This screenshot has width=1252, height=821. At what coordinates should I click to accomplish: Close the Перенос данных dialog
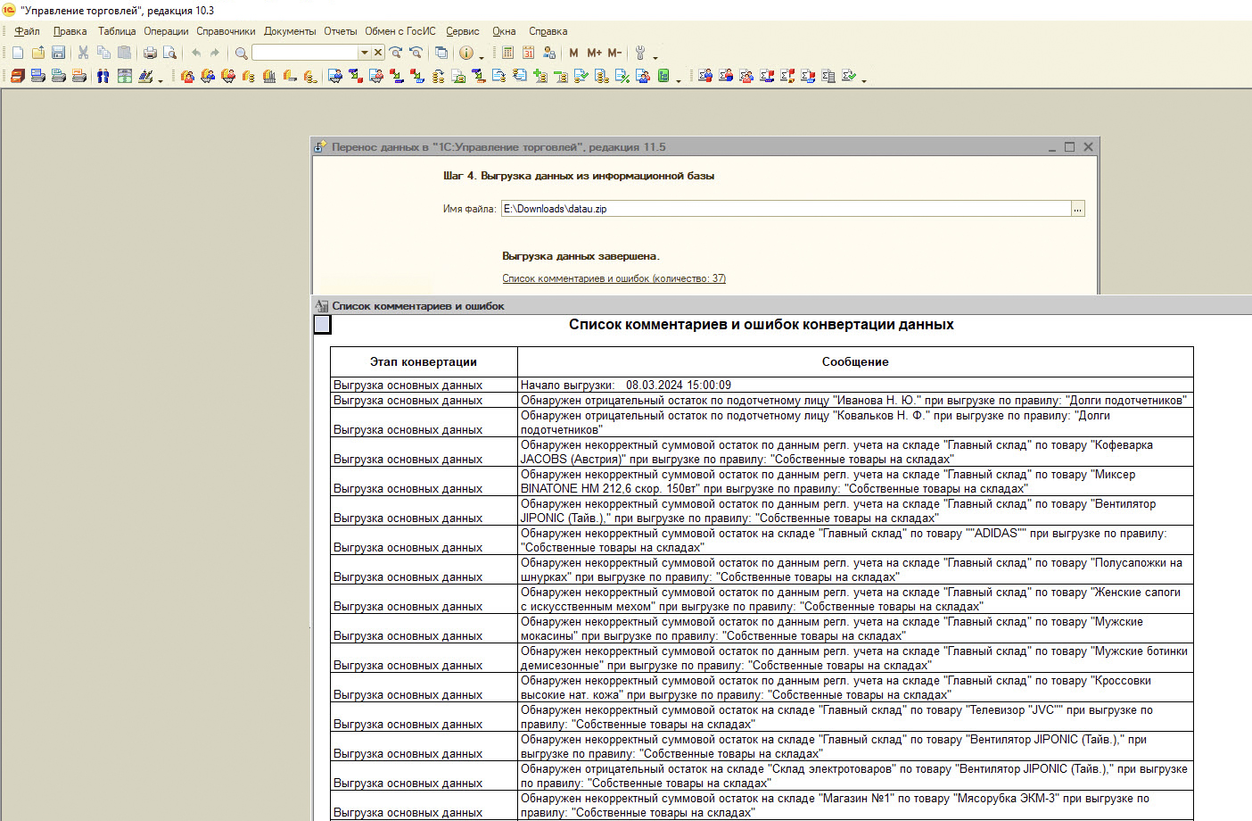1088,147
